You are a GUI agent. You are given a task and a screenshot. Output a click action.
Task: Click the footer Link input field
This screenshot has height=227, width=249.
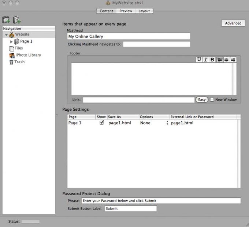pyautogui.click(x=139, y=100)
